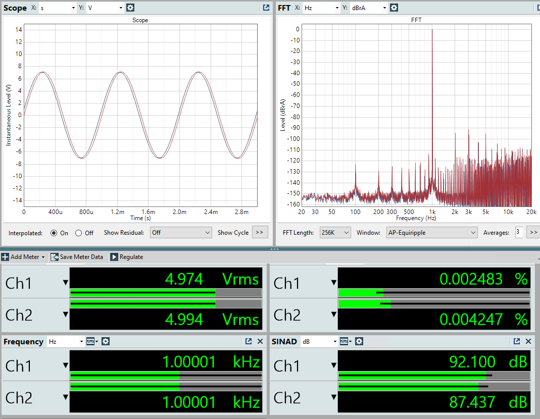Open the AP-Equiripple Window dropdown
The image size is (540, 419).
pos(431,233)
